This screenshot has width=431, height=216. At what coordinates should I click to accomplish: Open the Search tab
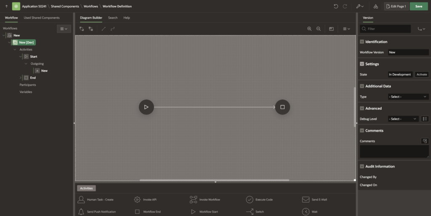[x=112, y=18]
